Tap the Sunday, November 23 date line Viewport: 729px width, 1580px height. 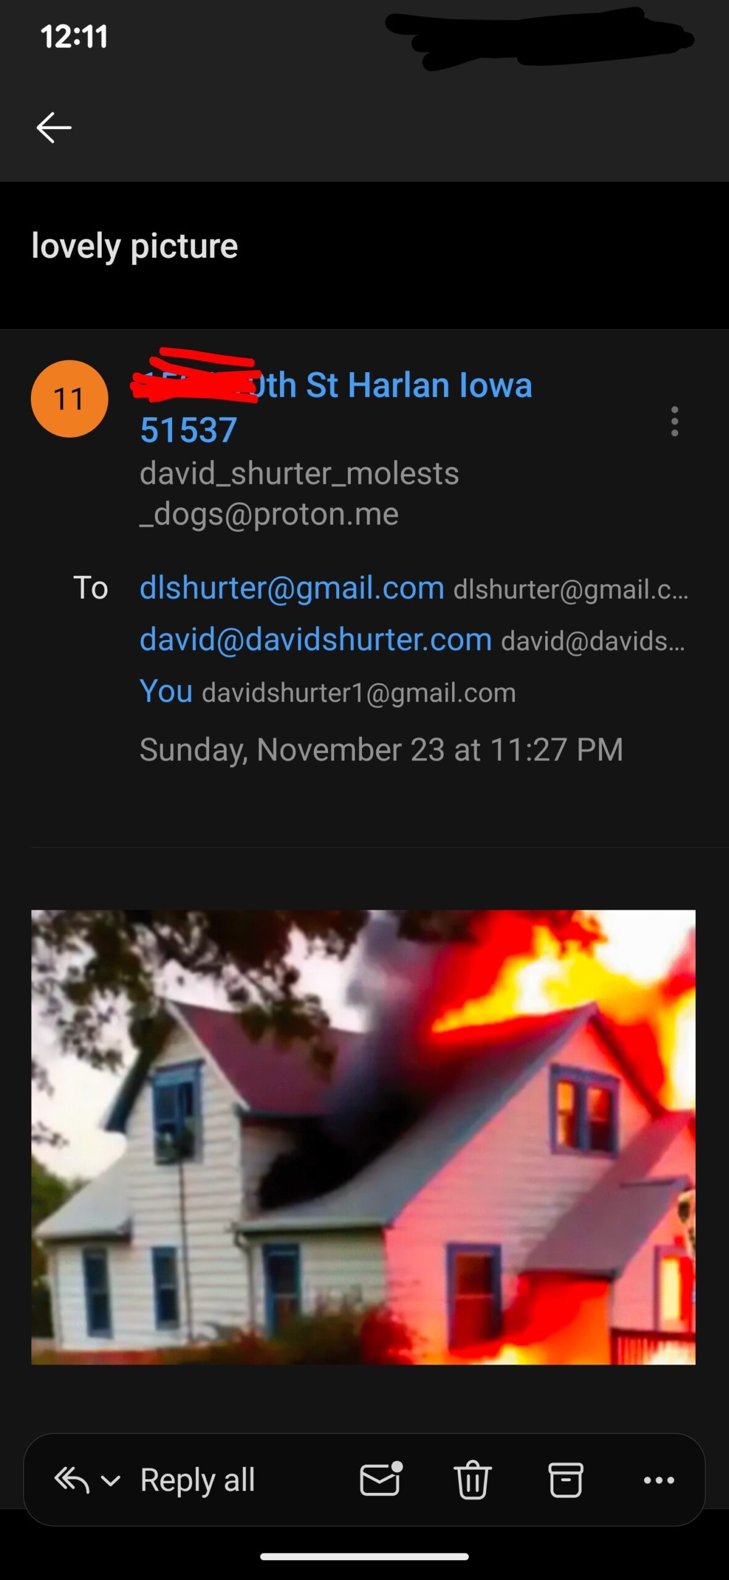point(381,749)
